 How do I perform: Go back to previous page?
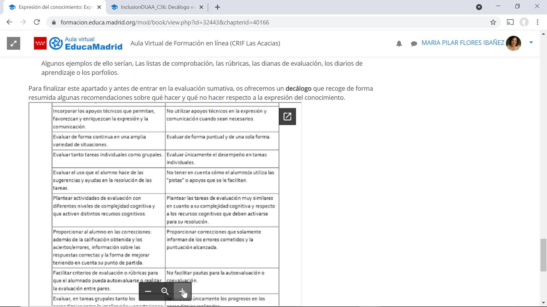9,22
